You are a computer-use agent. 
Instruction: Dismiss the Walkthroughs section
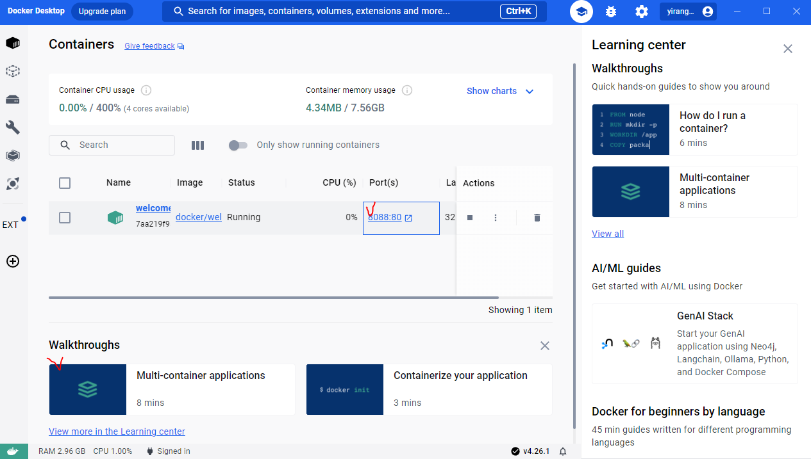545,346
